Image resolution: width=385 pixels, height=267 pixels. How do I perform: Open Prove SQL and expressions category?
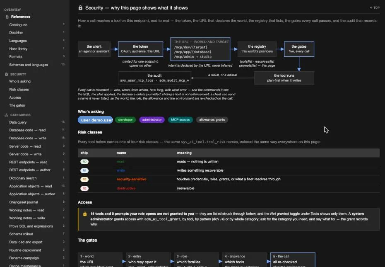(31, 226)
